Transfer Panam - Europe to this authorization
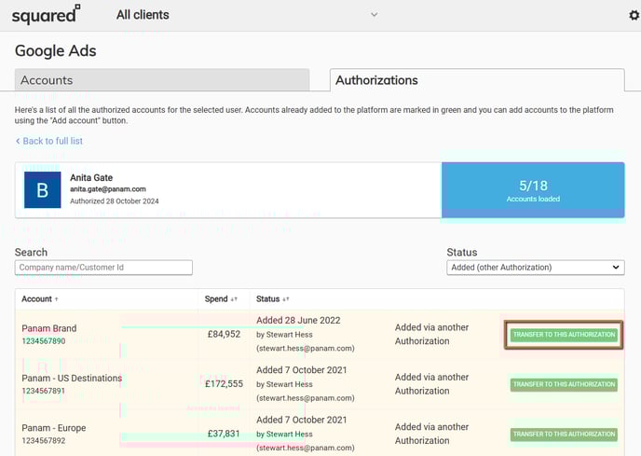This screenshot has height=456, width=641. (x=564, y=435)
